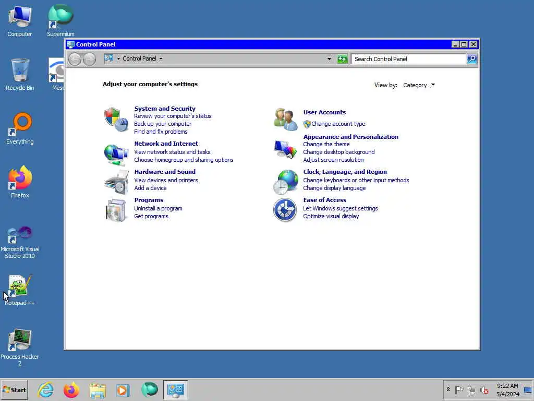The height and width of the screenshot is (401, 534).
Task: Click the search magnifier button
Action: coord(472,59)
